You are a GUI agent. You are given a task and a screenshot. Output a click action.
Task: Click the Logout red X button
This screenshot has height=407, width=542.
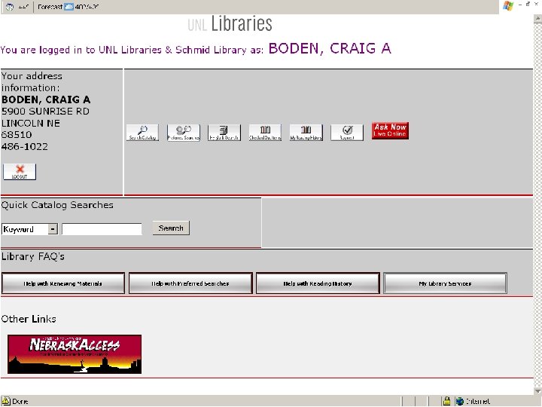(20, 172)
